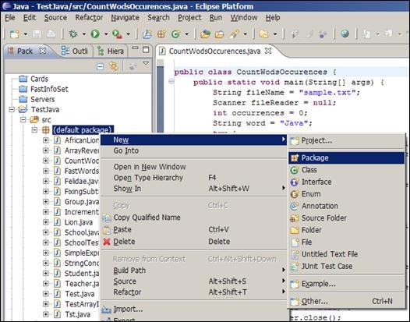
Task: Choose Class from the New submenu
Action: 346,170
